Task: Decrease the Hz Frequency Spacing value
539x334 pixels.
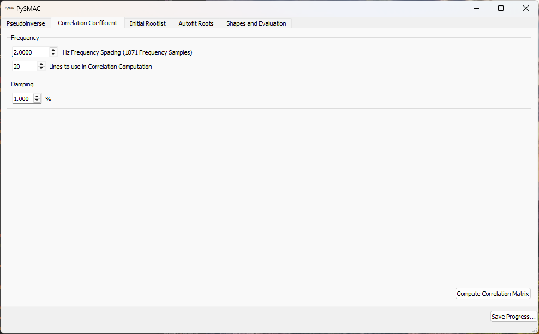Action: (x=53, y=54)
